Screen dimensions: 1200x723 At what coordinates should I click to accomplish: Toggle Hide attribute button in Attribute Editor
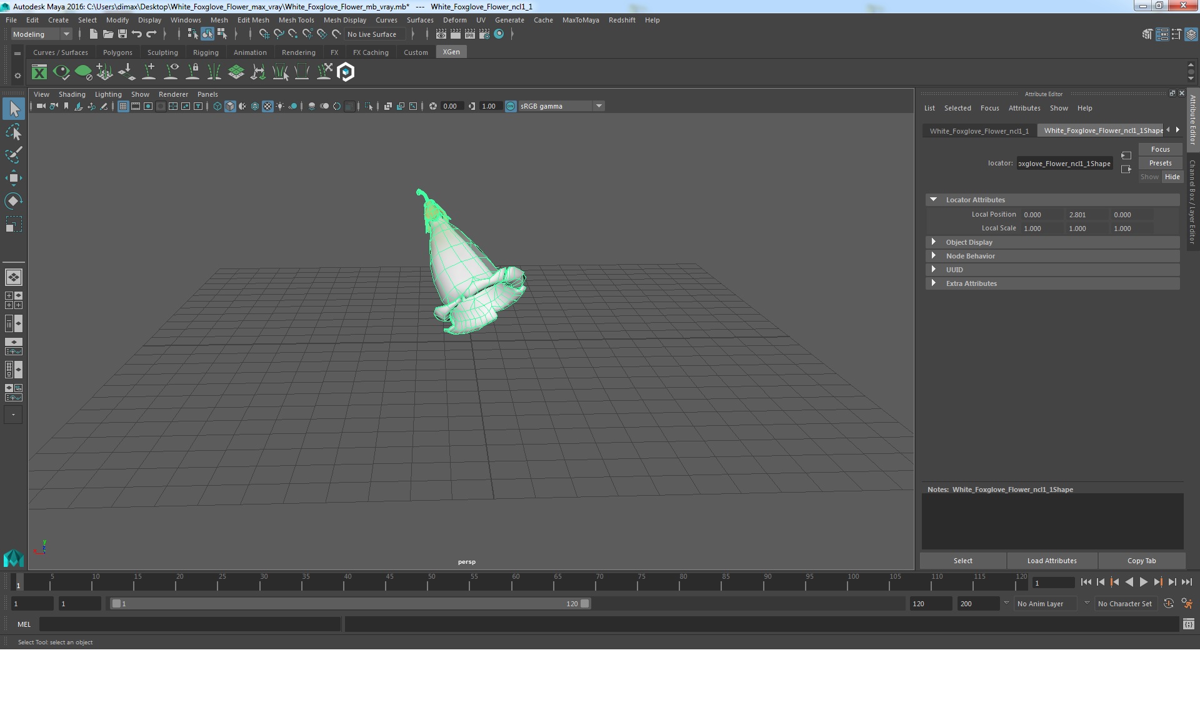pos(1172,177)
